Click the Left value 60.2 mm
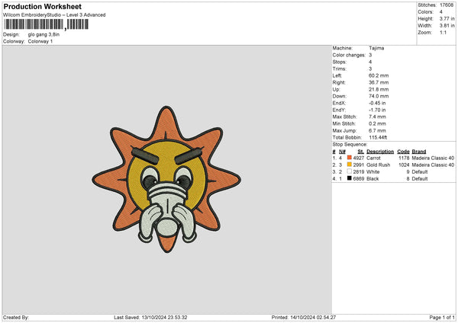Image resolution: width=458 pixels, height=323 pixels. [379, 75]
